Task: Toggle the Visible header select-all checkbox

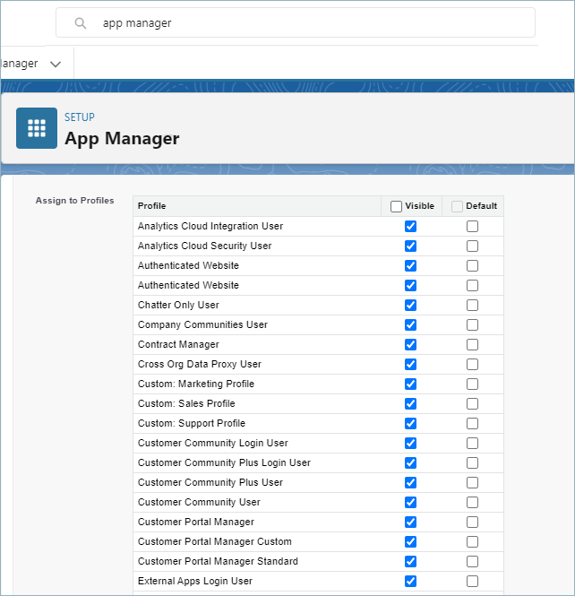Action: (x=396, y=206)
